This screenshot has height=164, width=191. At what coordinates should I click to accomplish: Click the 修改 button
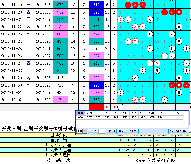[93, 131]
